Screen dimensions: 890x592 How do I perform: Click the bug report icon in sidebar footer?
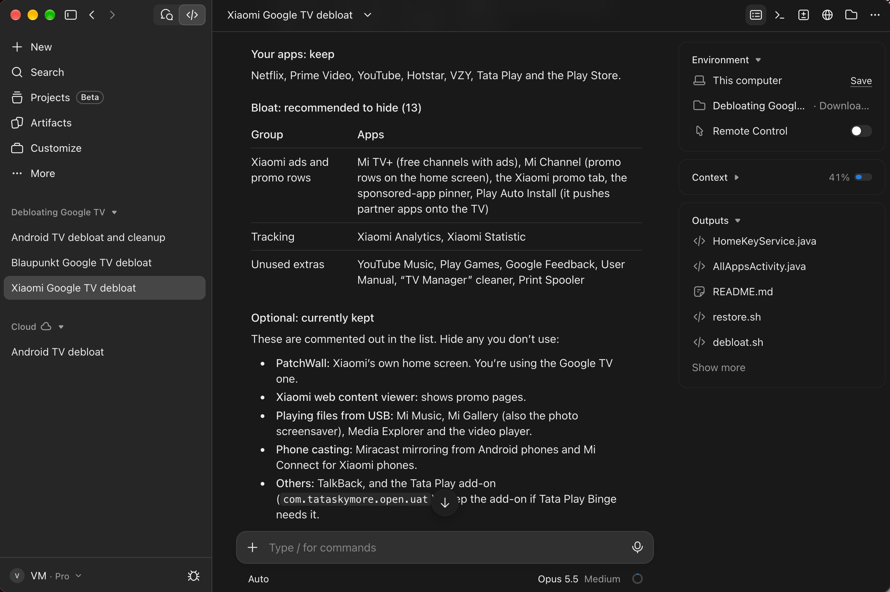click(194, 575)
